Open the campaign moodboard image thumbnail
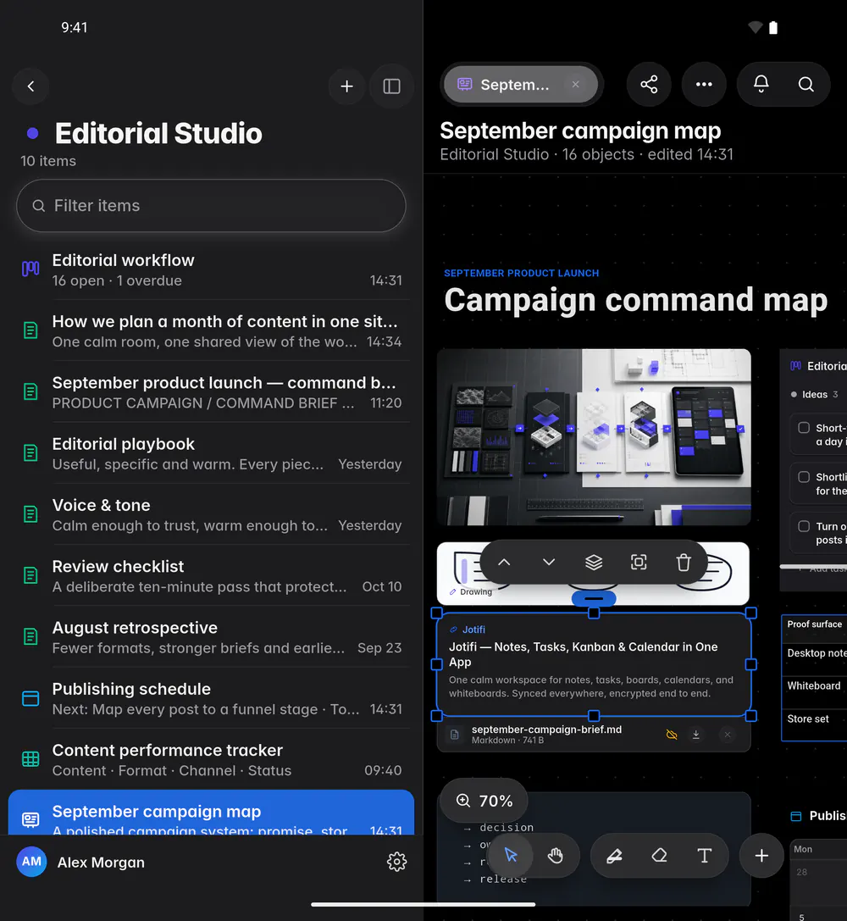 pyautogui.click(x=594, y=437)
